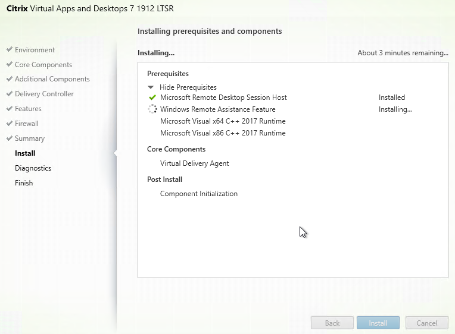Select the Virtual Delivery Agent entry
Viewport: 455px width, 334px height.
coord(194,163)
